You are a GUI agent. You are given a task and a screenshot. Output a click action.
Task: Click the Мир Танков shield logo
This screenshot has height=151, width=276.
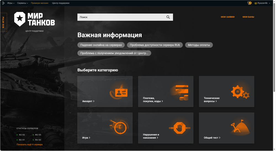point(20,19)
